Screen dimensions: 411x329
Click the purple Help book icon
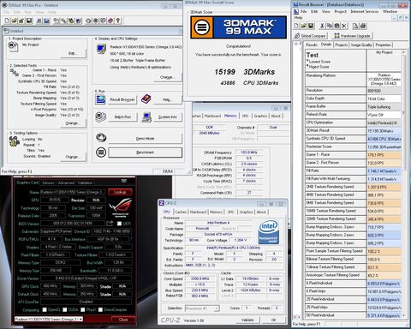(x=146, y=99)
